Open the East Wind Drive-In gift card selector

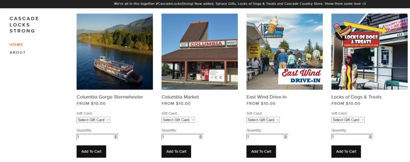(x=263, y=120)
